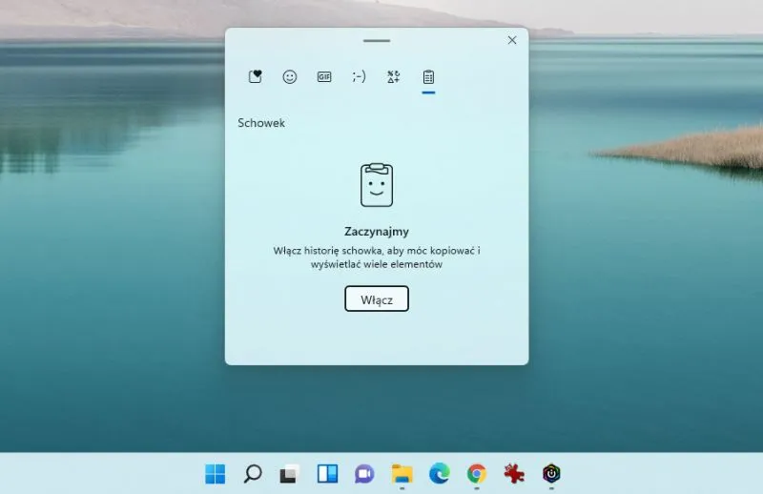Launch Teams Chat from taskbar
The height and width of the screenshot is (494, 763).
[x=364, y=474]
